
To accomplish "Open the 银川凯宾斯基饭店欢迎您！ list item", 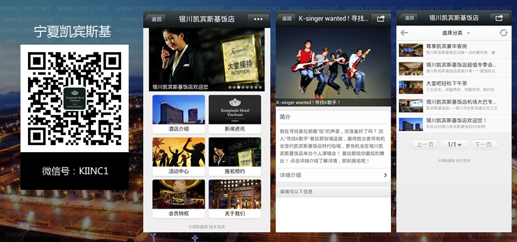I will click(454, 124).
